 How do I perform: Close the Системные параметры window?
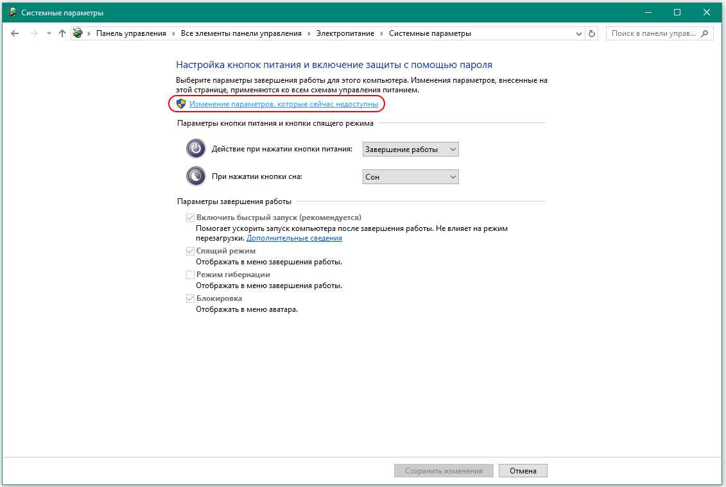click(707, 12)
